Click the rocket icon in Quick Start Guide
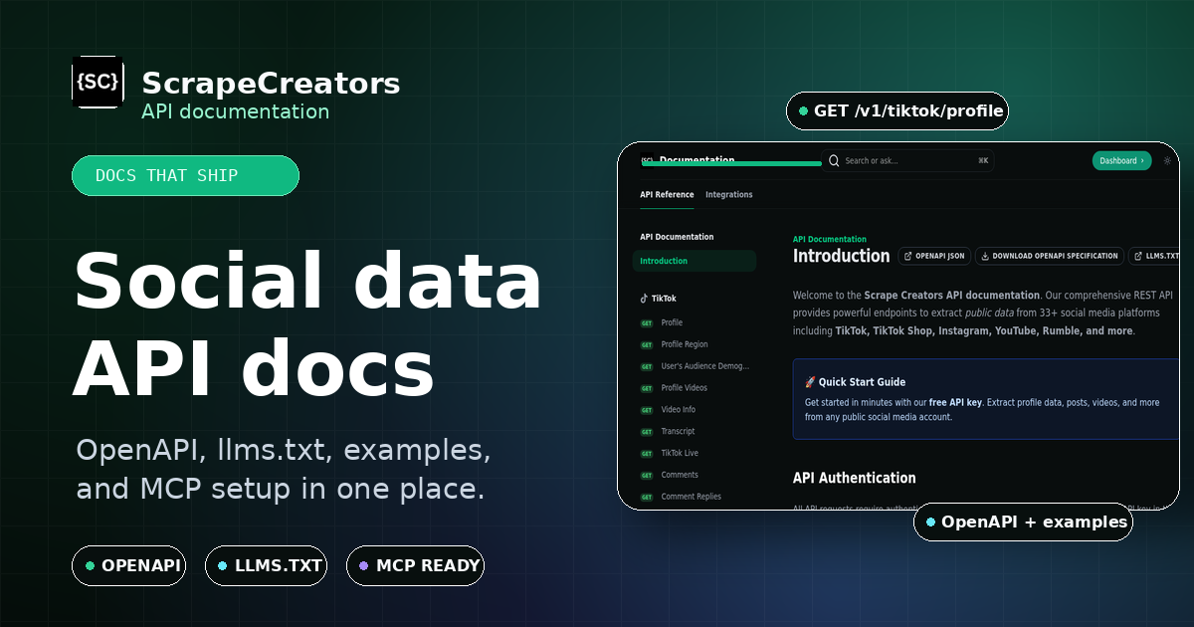Viewport: 1194px width, 627px height. [810, 382]
